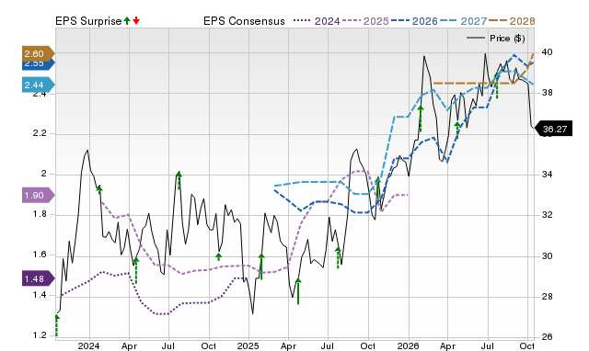Click the 1.2 label on the EPS axis
589x351 pixels.
pyautogui.click(x=40, y=335)
